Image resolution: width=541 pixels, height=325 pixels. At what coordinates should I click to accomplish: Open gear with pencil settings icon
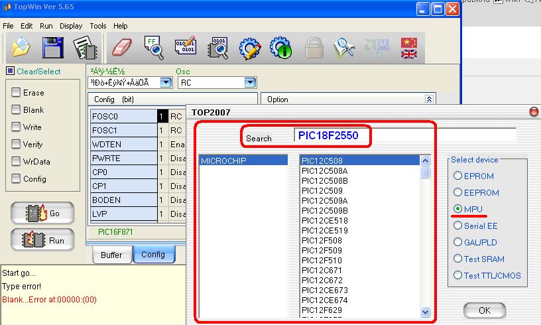250,48
